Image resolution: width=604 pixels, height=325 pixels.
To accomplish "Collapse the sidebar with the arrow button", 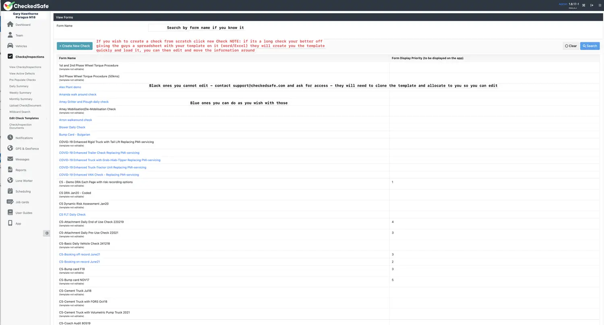I will click(x=47, y=233).
